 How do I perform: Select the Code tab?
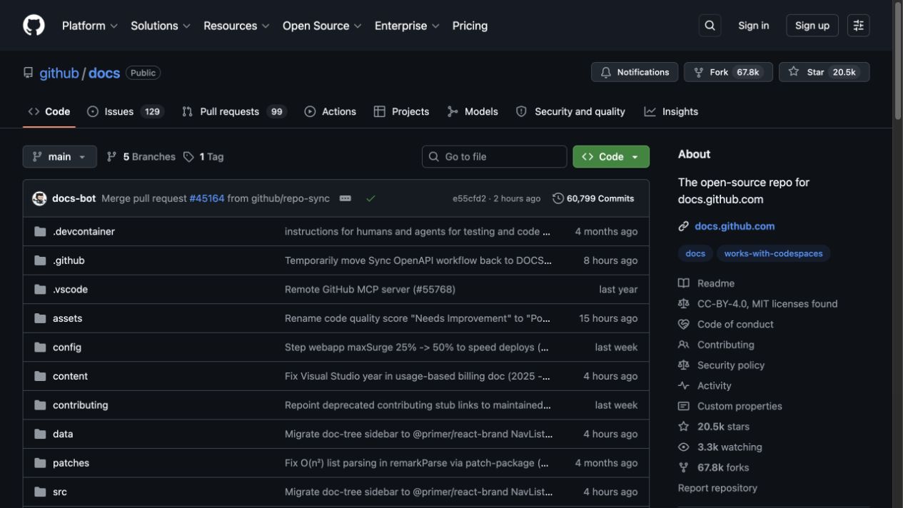pyautogui.click(x=49, y=111)
